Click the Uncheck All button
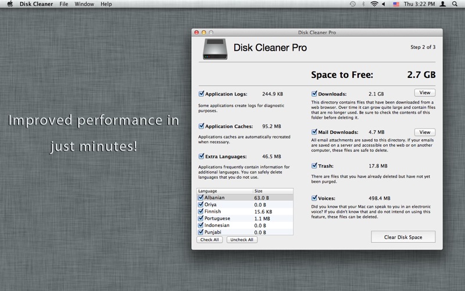 point(242,239)
